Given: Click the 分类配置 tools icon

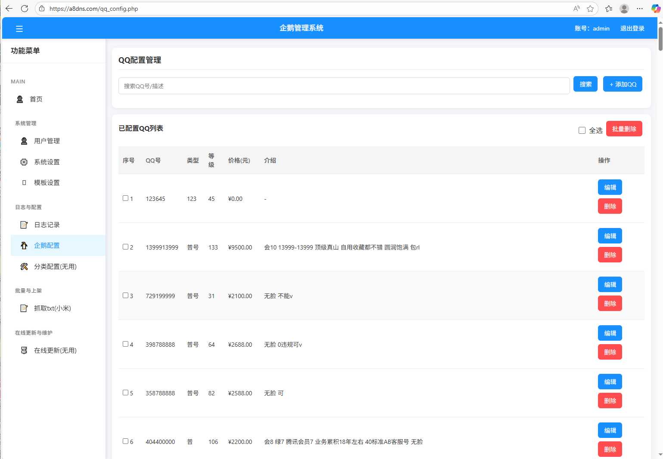Looking at the screenshot, I should pyautogui.click(x=24, y=266).
